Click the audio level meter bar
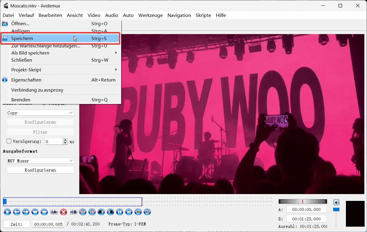367x232 pixels. 303,201
